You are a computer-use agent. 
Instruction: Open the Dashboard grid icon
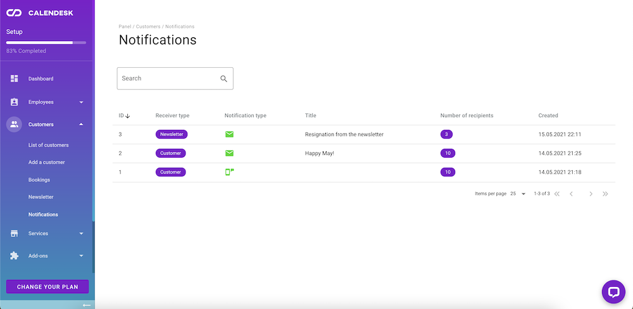14,79
